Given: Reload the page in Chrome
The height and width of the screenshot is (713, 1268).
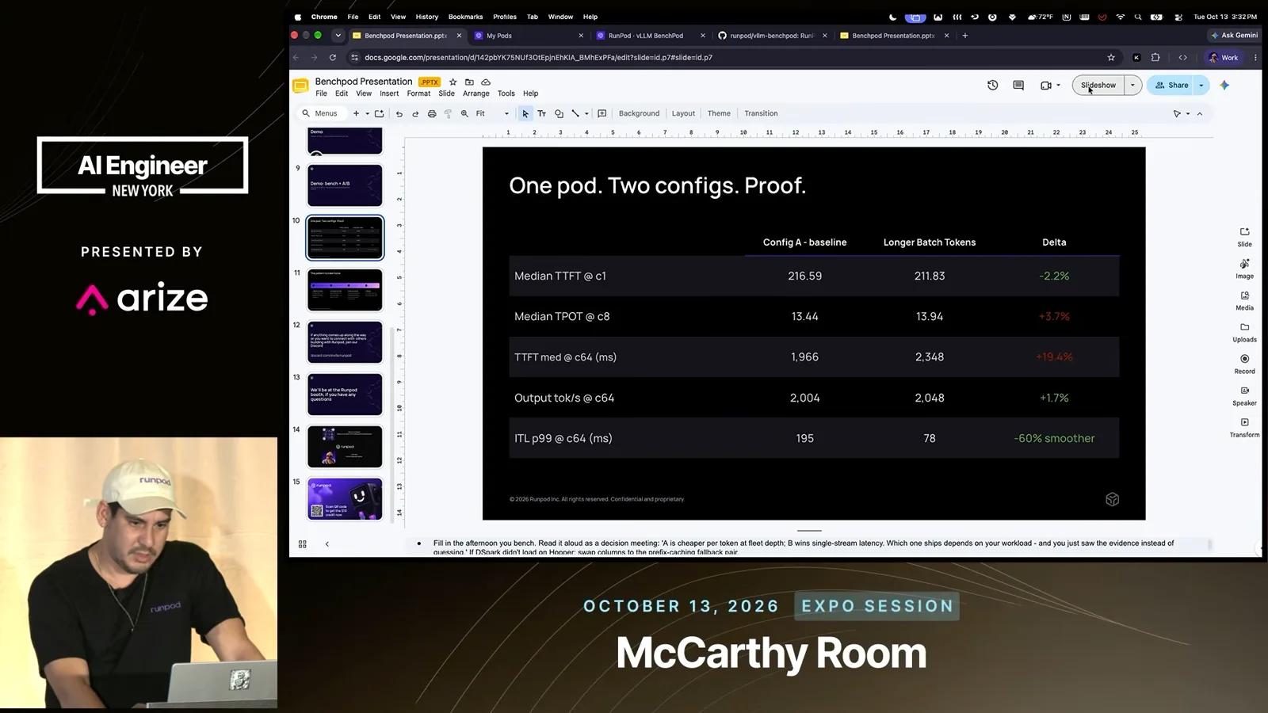Looking at the screenshot, I should pyautogui.click(x=333, y=57).
